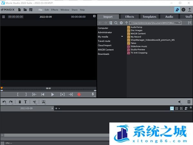
Task: Add a title with the T icon
Action: (25, 102)
